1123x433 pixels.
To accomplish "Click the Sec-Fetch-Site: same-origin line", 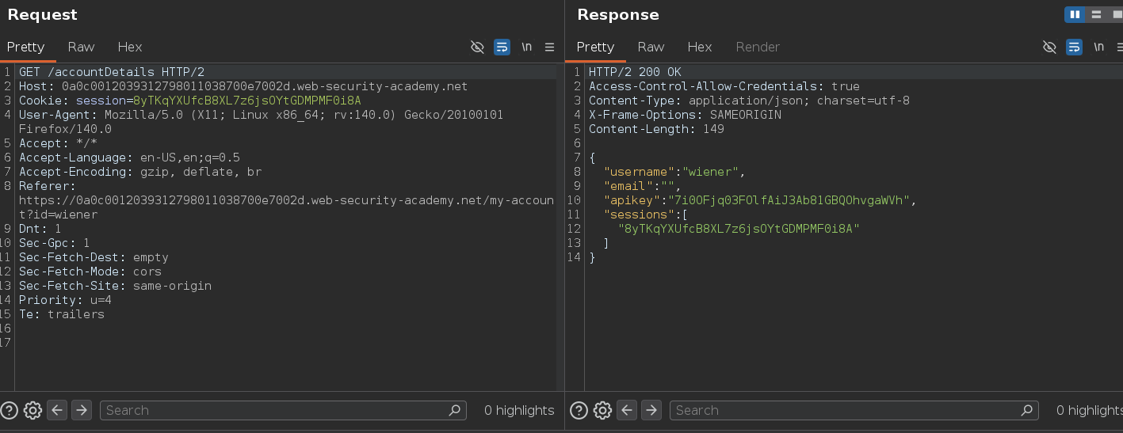I will pos(115,286).
